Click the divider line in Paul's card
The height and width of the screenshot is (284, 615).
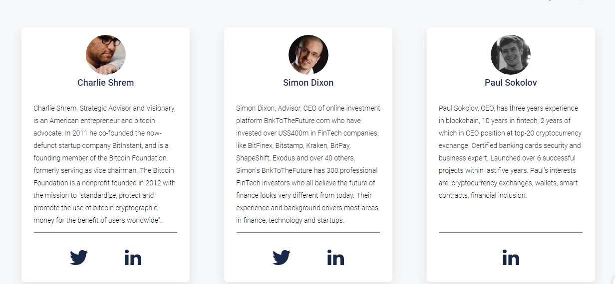(x=511, y=232)
